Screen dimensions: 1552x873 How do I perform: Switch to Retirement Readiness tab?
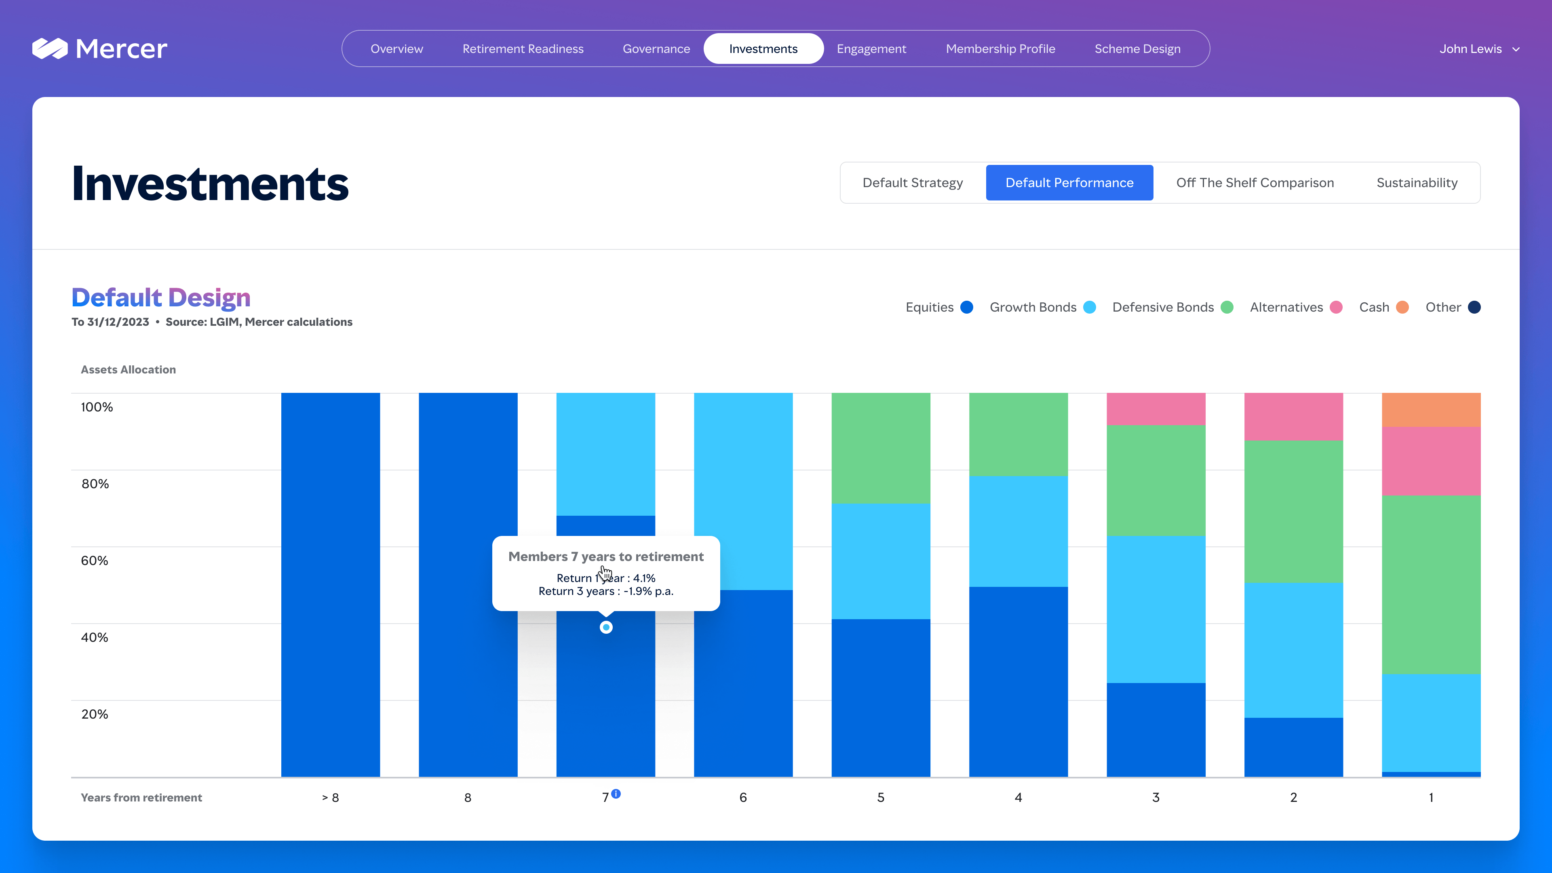[523, 49]
